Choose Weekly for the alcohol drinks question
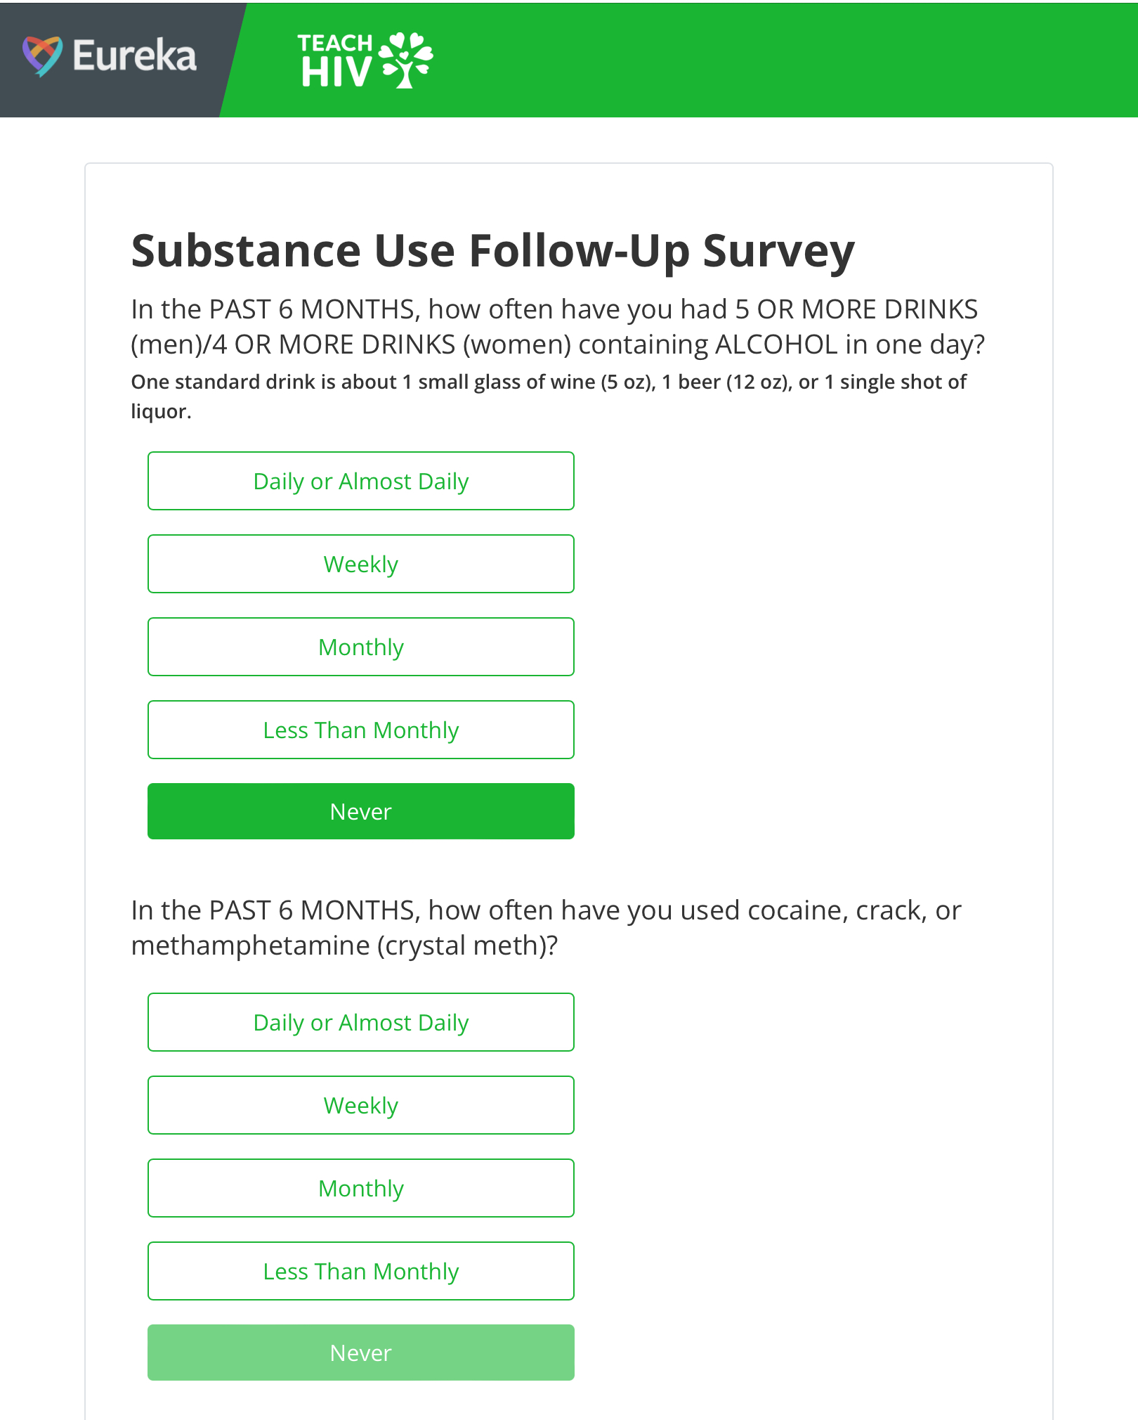This screenshot has width=1138, height=1420. 361,564
